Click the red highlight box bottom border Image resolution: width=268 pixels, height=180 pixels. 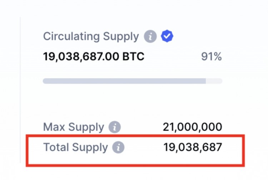coord(136,165)
